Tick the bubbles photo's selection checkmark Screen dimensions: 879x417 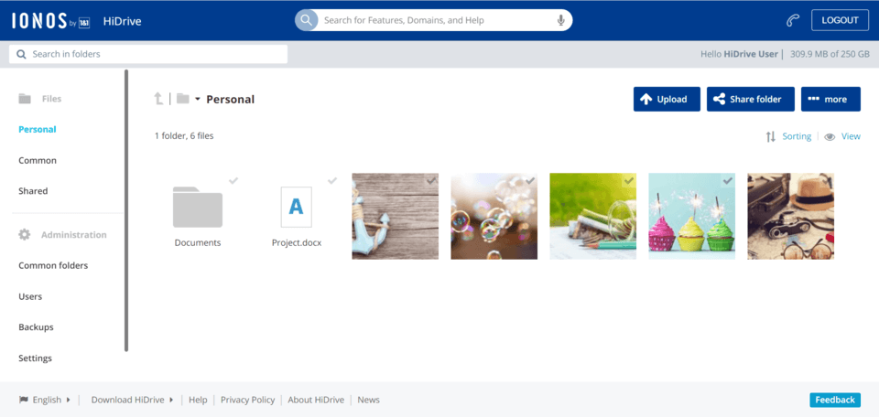tap(530, 180)
